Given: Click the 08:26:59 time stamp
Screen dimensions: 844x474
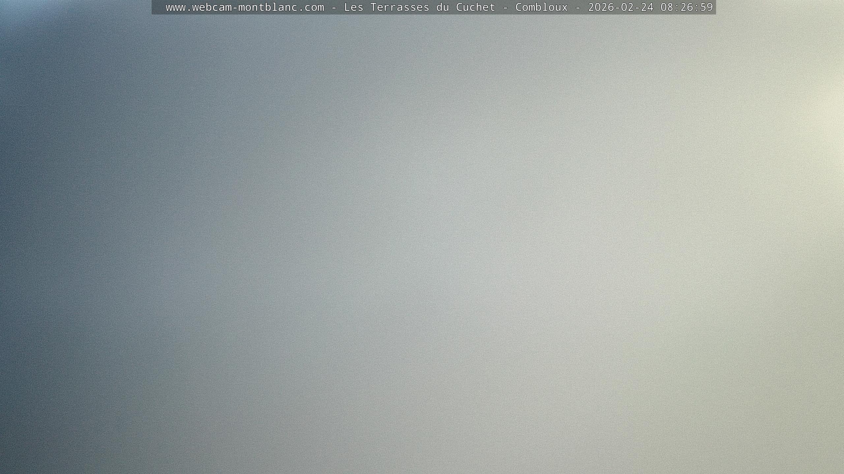Looking at the screenshot, I should [686, 7].
